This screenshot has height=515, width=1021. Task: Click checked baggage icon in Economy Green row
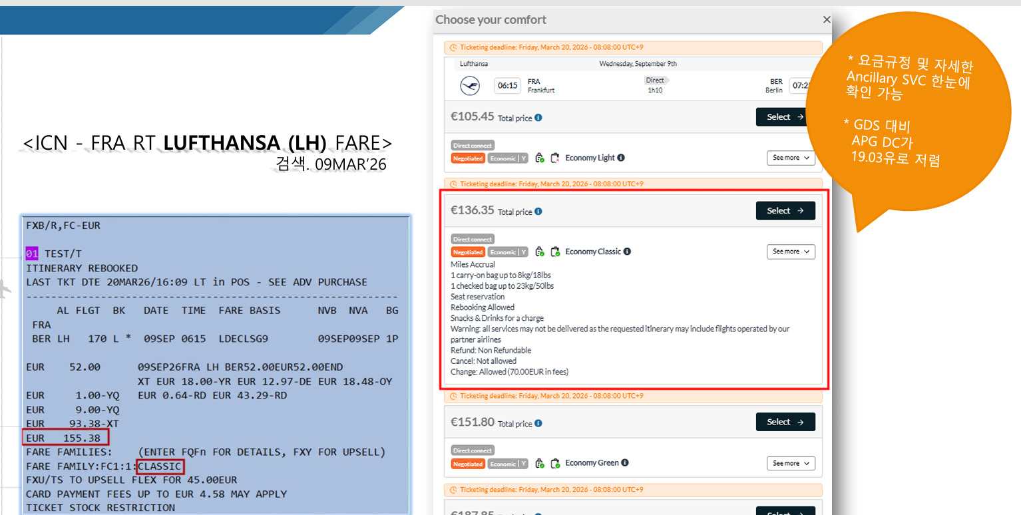coord(554,463)
